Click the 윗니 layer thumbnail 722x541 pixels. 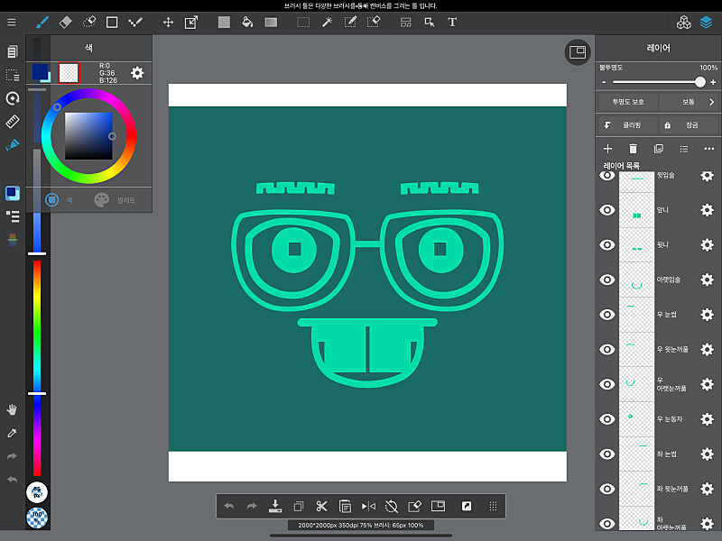[x=637, y=245]
